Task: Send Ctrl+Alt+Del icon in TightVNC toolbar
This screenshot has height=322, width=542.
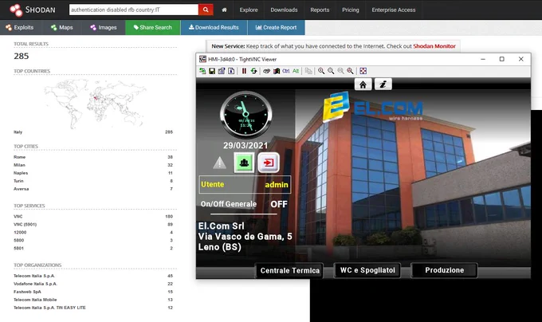Action: click(266, 71)
